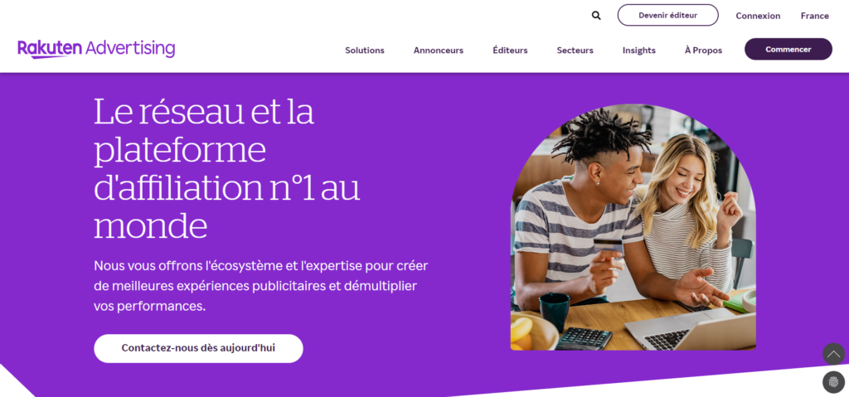Open the Solutions menu
The width and height of the screenshot is (849, 397).
365,51
